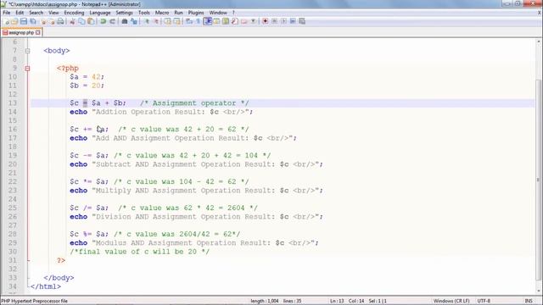Viewport: 543px width, 305px height.
Task: Click the Close All toolbar icon
Action: click(x=52, y=21)
